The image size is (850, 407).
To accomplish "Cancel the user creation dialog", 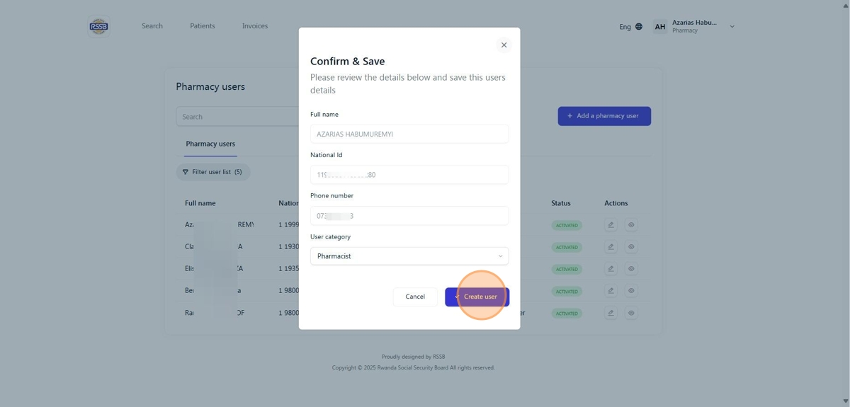I will pos(415,297).
